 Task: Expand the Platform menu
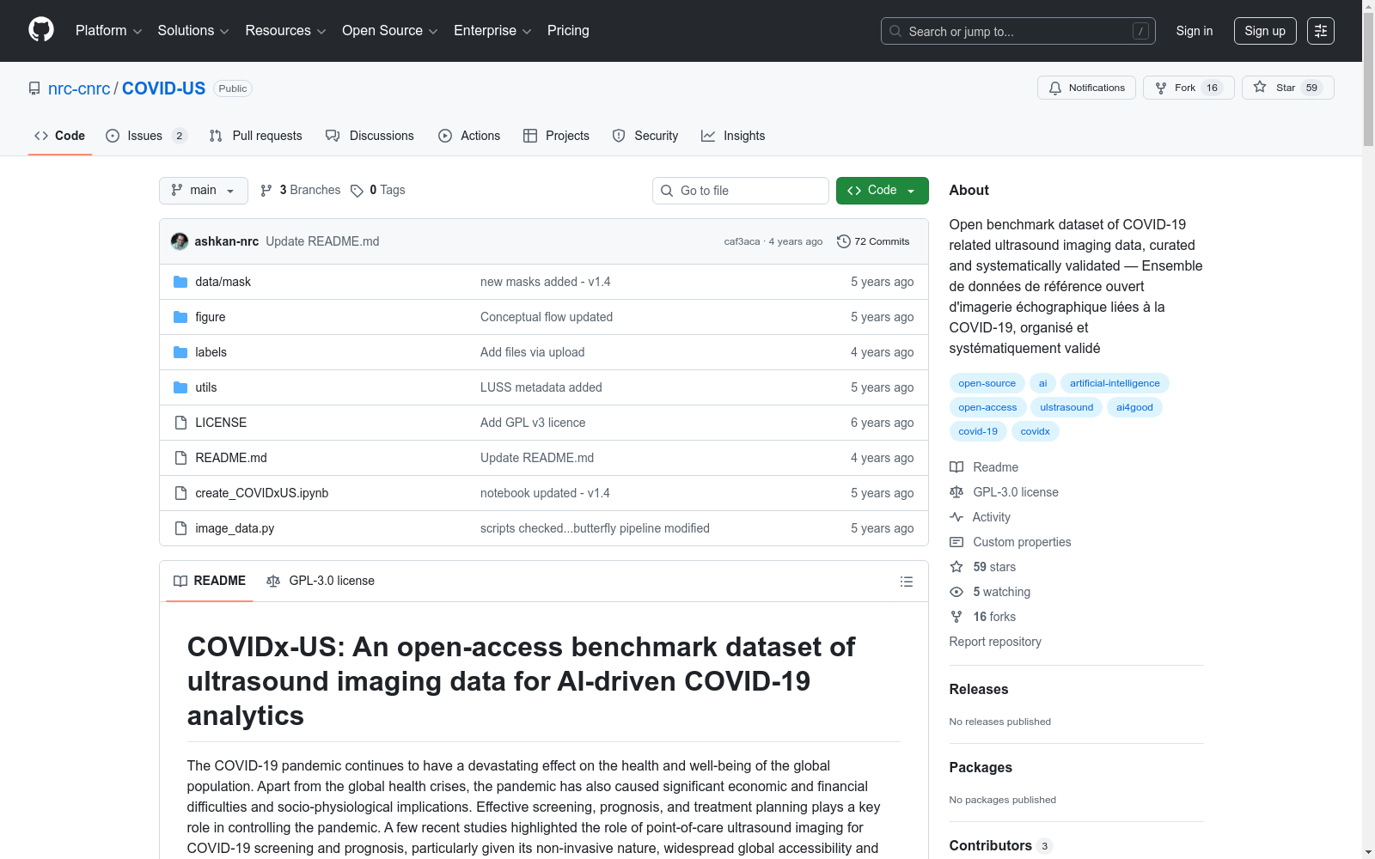tap(109, 31)
